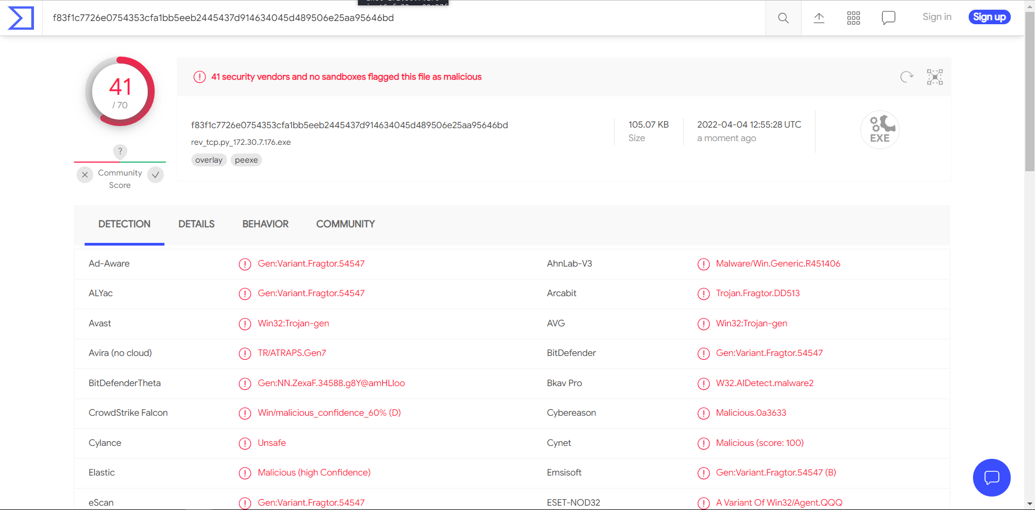
Task: Click the page vertical scrollbar down arrow
Action: [x=1030, y=505]
